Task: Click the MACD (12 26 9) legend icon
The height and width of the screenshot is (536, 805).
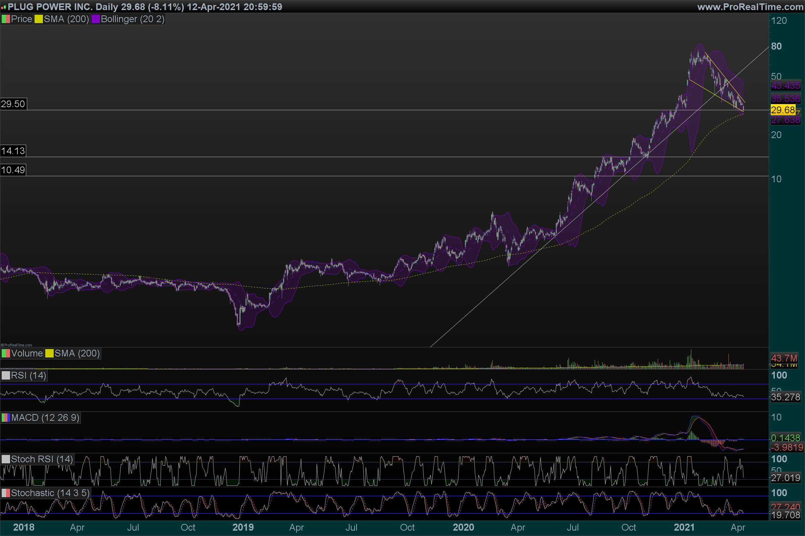Action: coord(6,418)
